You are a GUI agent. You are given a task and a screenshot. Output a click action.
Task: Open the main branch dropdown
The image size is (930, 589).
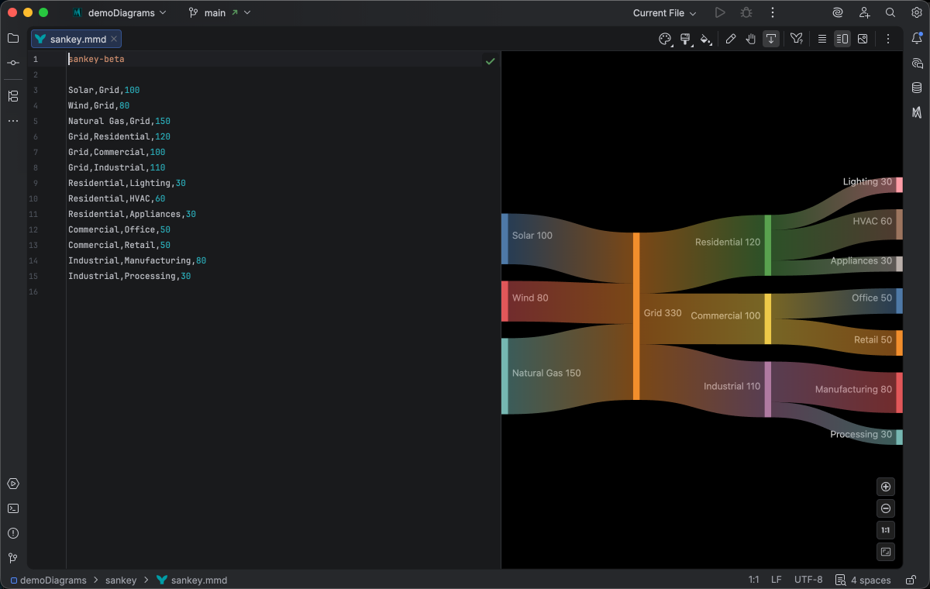pos(219,12)
